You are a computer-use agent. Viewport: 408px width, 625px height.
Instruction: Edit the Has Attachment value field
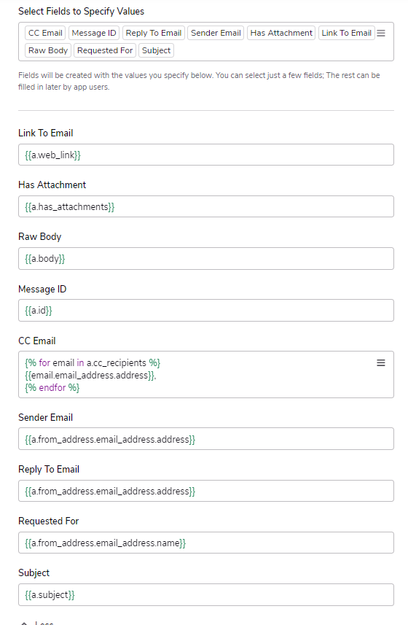[206, 206]
